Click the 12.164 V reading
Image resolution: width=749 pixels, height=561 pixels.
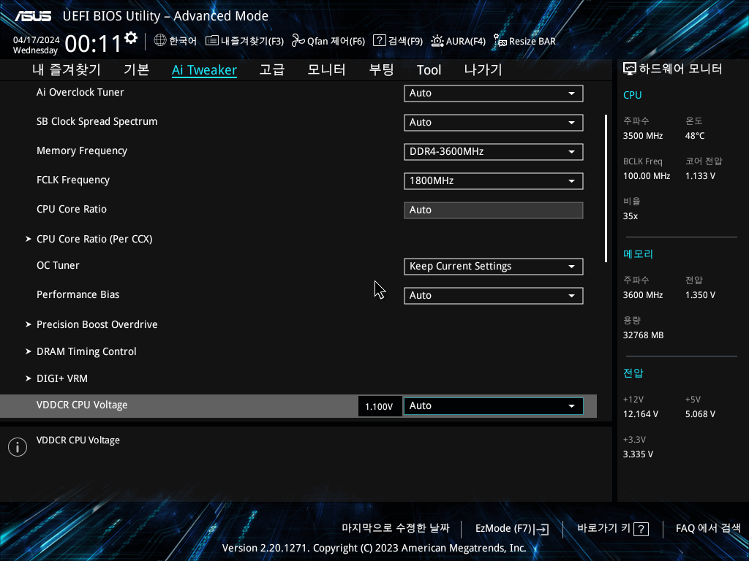point(641,414)
